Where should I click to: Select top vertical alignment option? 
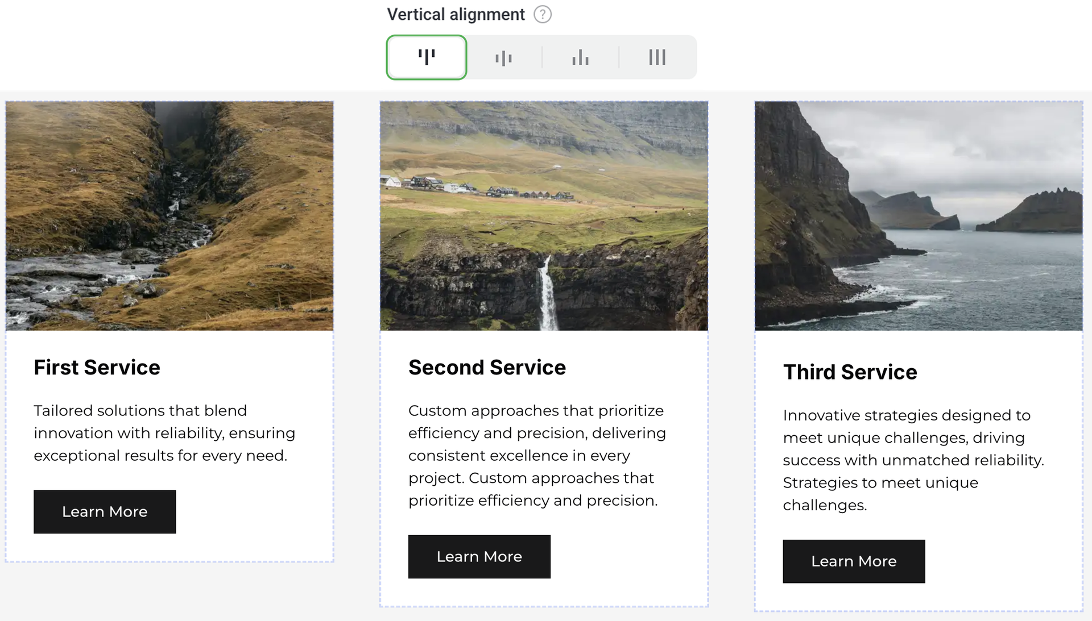[427, 57]
